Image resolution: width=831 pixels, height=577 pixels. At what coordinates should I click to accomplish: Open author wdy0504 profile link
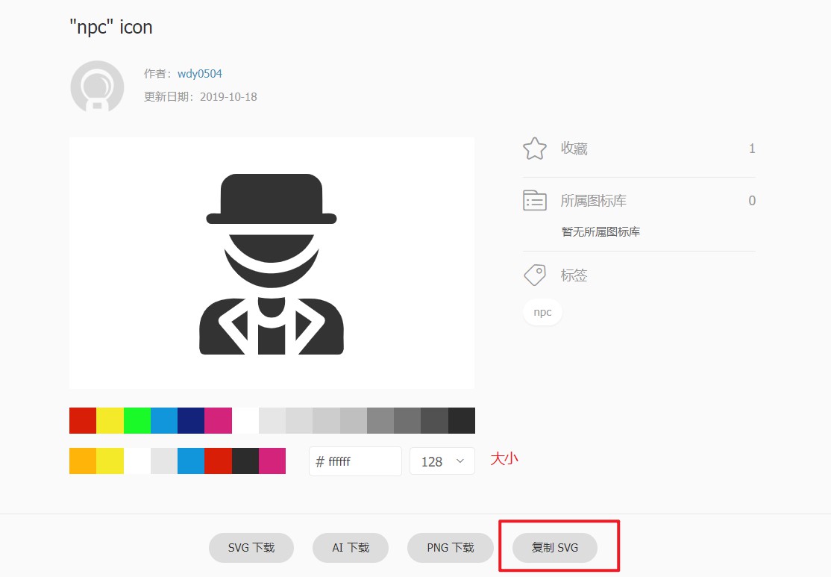pyautogui.click(x=200, y=74)
